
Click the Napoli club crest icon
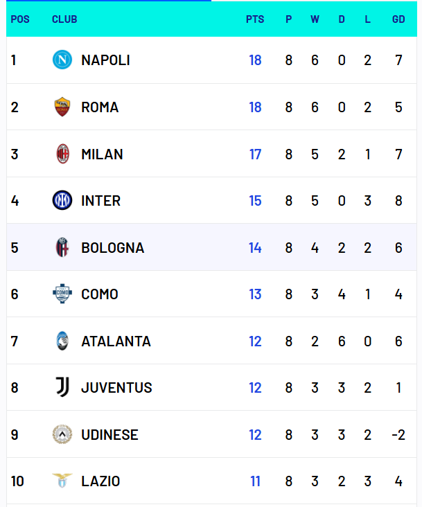pyautogui.click(x=62, y=60)
